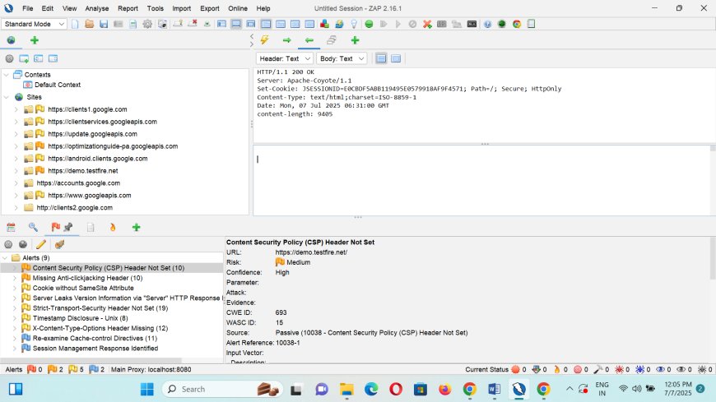Click the Options gear icon in toolbar

(147, 24)
